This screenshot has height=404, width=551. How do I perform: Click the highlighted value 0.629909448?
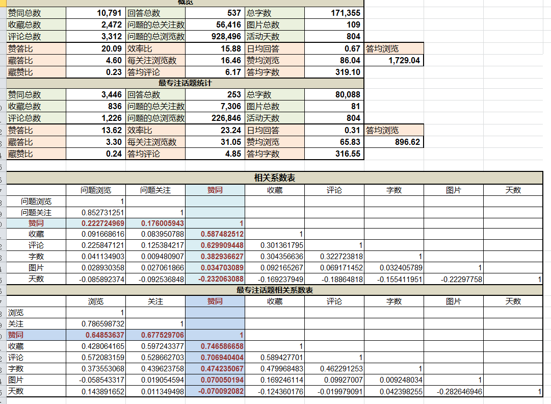pos(215,245)
